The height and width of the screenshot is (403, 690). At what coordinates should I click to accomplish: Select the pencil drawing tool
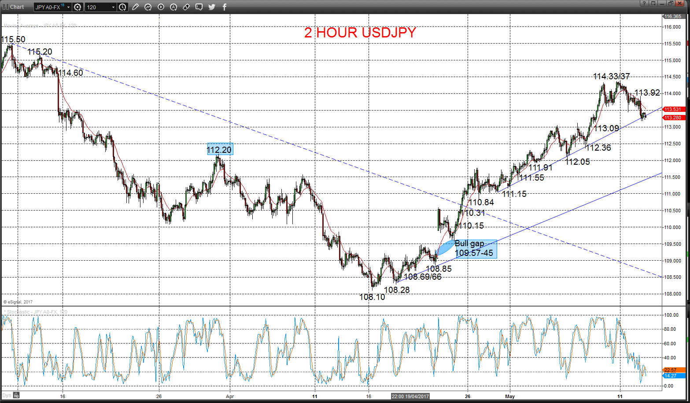pyautogui.click(x=135, y=7)
